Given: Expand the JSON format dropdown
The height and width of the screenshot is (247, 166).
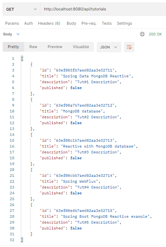Looking at the screenshot, I should [x=109, y=47].
